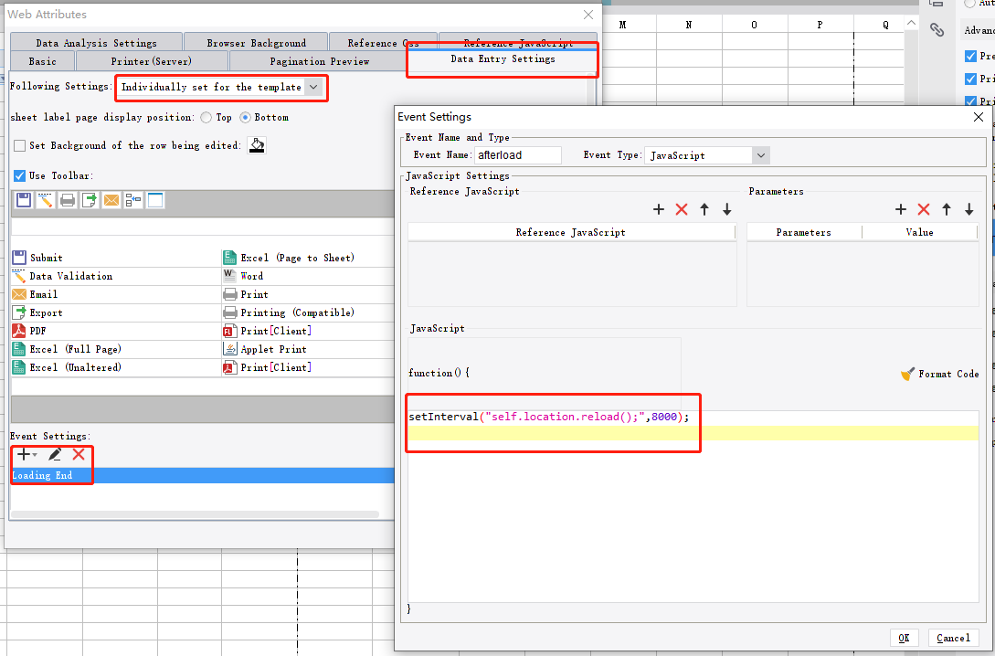
Task: Click the Event Name input field
Action: point(518,155)
